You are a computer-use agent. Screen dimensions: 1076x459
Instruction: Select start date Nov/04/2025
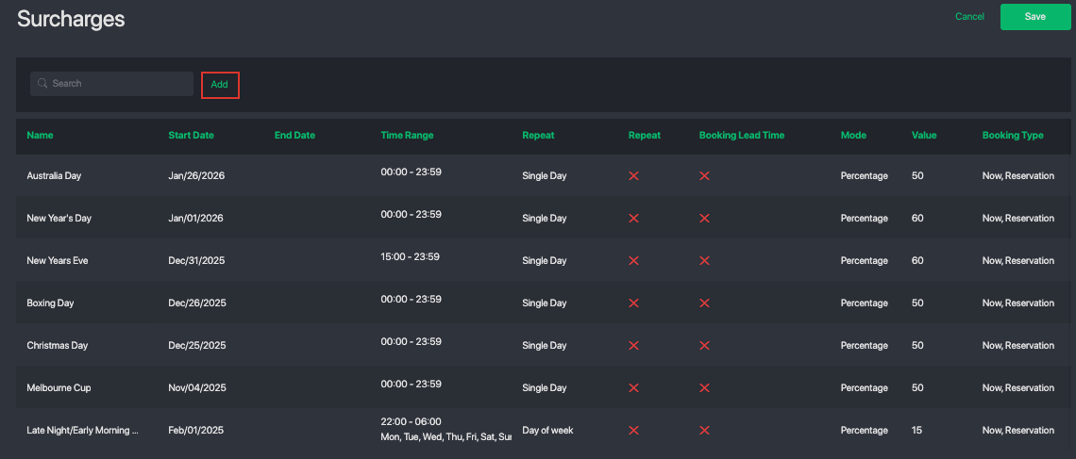click(x=197, y=387)
